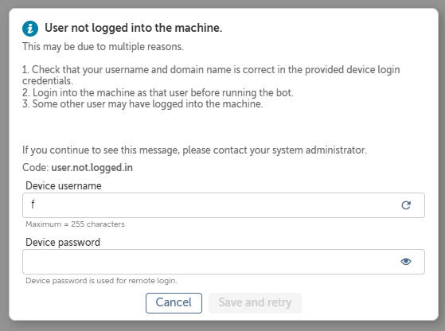Viewport: 445px width, 331px height.
Task: Click reason 1 about username and domain name
Action: point(211,75)
